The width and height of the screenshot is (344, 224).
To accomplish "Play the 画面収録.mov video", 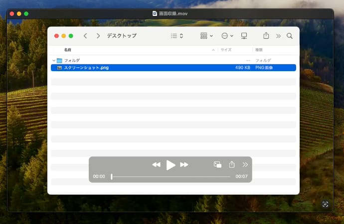I will pos(171,165).
